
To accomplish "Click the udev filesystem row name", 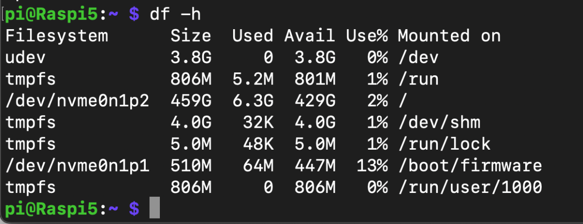I will pos(26,58).
